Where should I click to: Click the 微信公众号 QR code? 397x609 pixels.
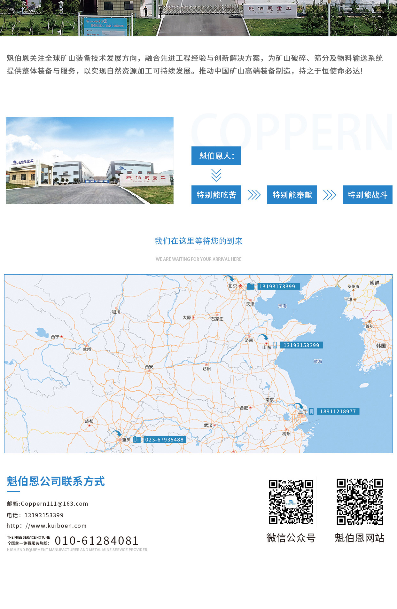[x=291, y=502]
